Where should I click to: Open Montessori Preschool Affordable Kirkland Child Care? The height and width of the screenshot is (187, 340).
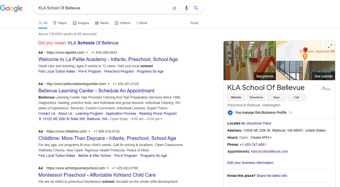pos(97,175)
